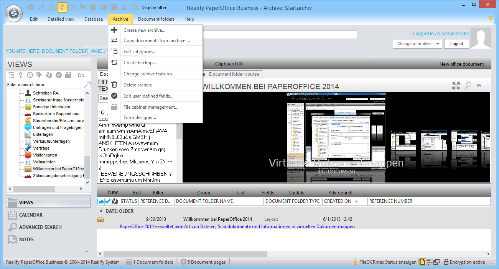Choose Change archive features...
The image size is (499, 269).
click(x=155, y=74)
